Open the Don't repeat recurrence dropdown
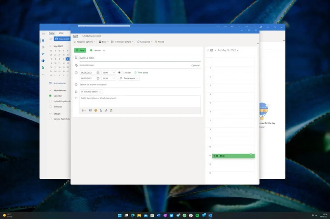Viewport: 330px width, 219px height. click(x=129, y=78)
